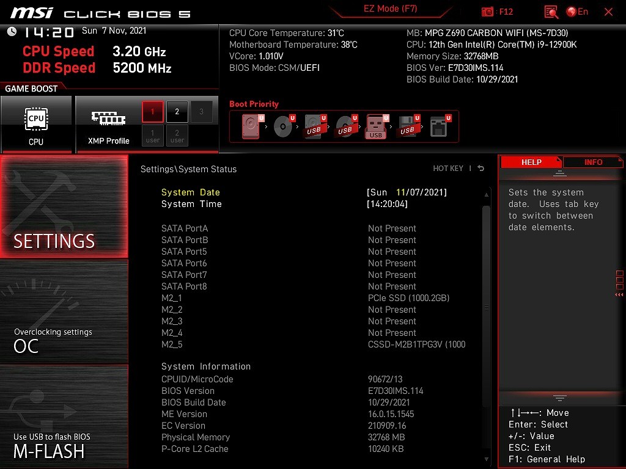This screenshot has height=469, width=626.
Task: Click the scroll up arrow of settings list
Action: (x=486, y=195)
